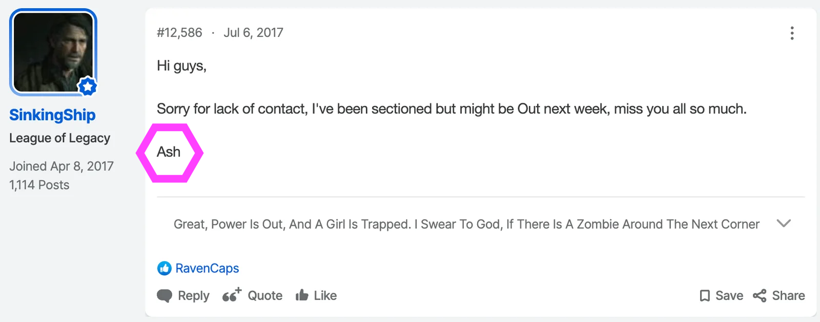The height and width of the screenshot is (322, 820).
Task: Click the Share button label
Action: 788,296
